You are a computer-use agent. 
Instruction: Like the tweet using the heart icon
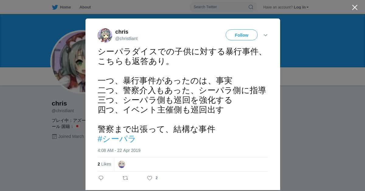point(150,178)
